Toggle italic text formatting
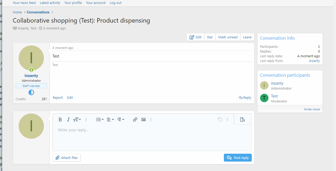The width and height of the screenshot is (336, 171). point(68,120)
